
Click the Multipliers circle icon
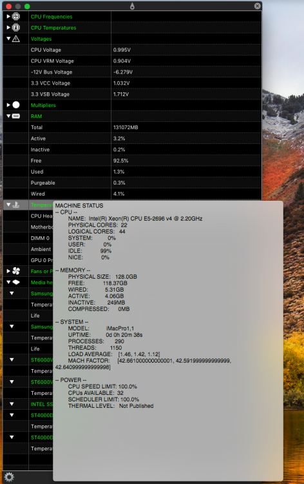click(x=16, y=105)
